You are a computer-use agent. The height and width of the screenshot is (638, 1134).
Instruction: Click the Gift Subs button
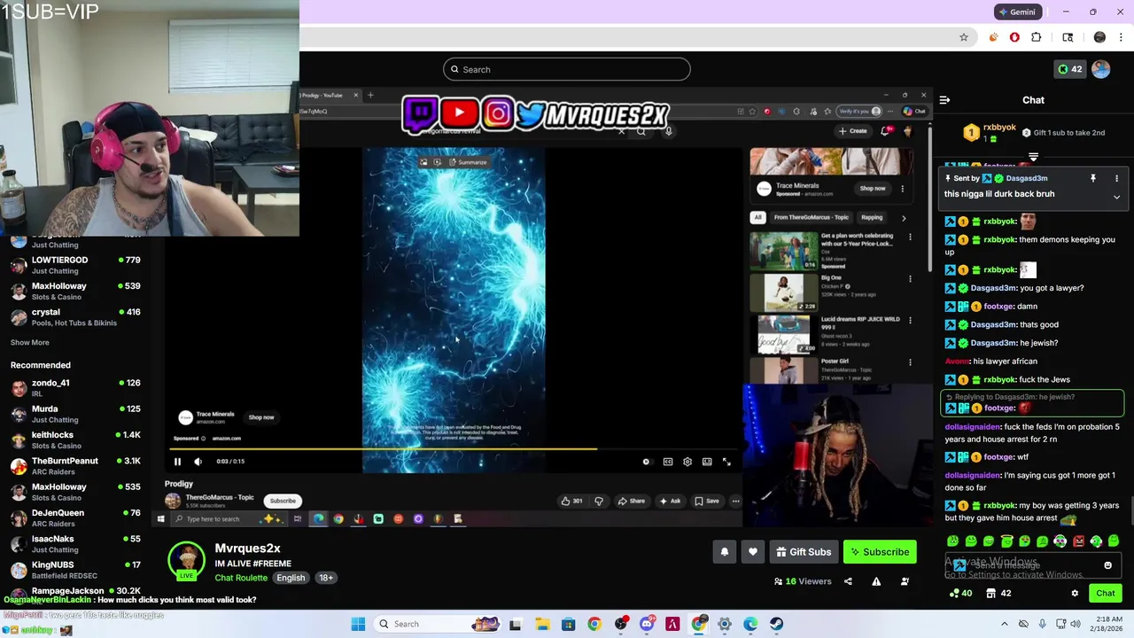804,552
